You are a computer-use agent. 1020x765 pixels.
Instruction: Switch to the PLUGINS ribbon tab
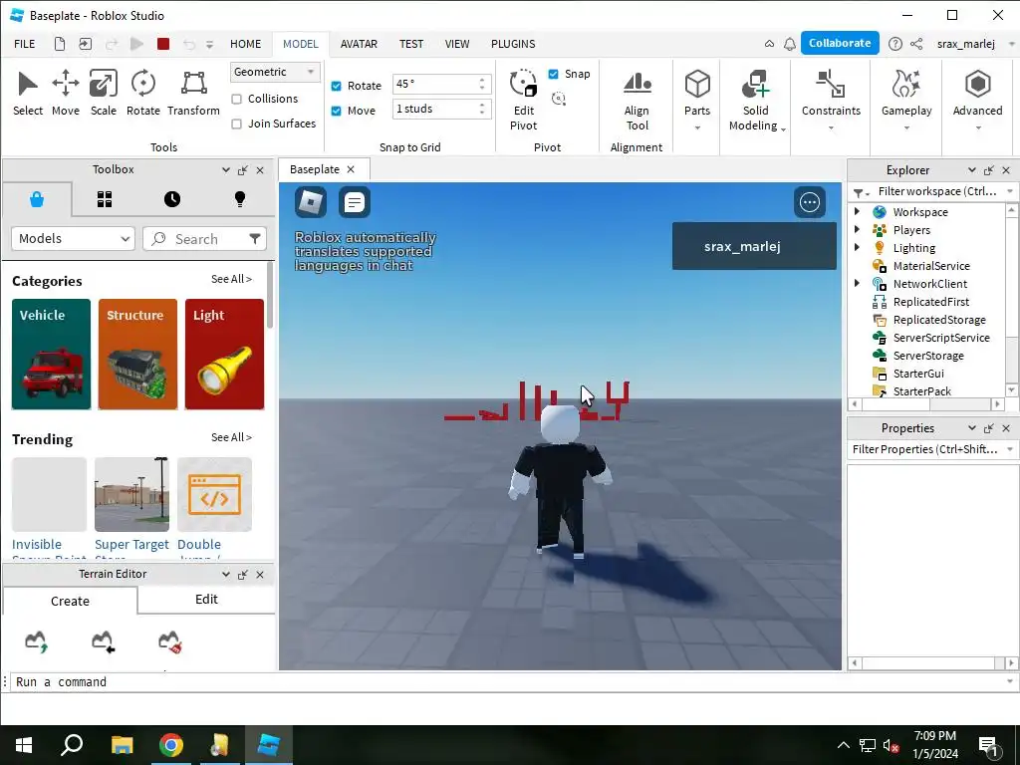[x=513, y=44]
